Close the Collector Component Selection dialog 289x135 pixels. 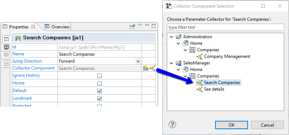pos(280,6)
